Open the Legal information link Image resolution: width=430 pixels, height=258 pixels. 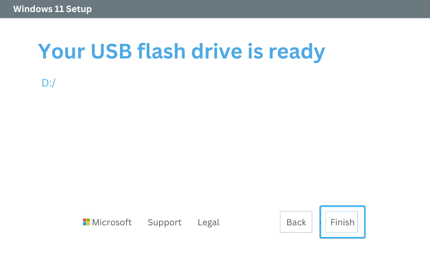(208, 222)
